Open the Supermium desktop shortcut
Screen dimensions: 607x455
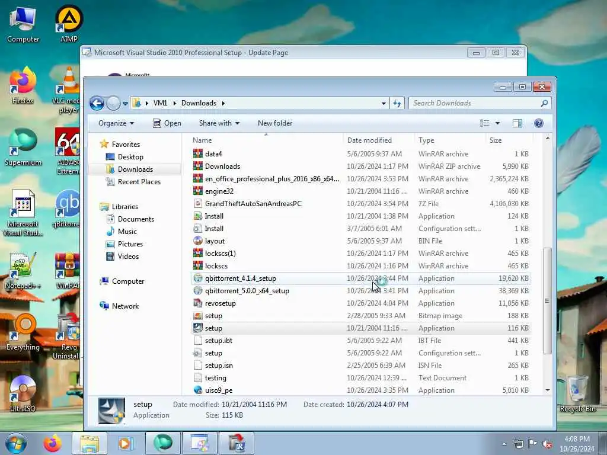(x=23, y=148)
